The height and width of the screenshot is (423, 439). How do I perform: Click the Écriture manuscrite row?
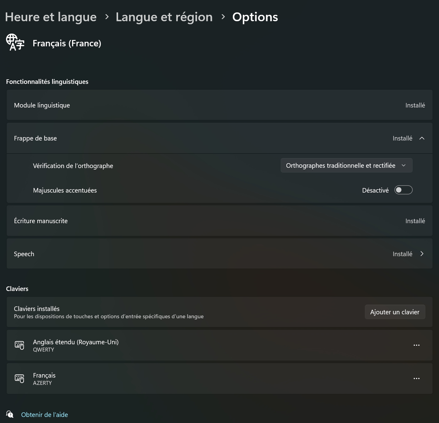[220, 221]
